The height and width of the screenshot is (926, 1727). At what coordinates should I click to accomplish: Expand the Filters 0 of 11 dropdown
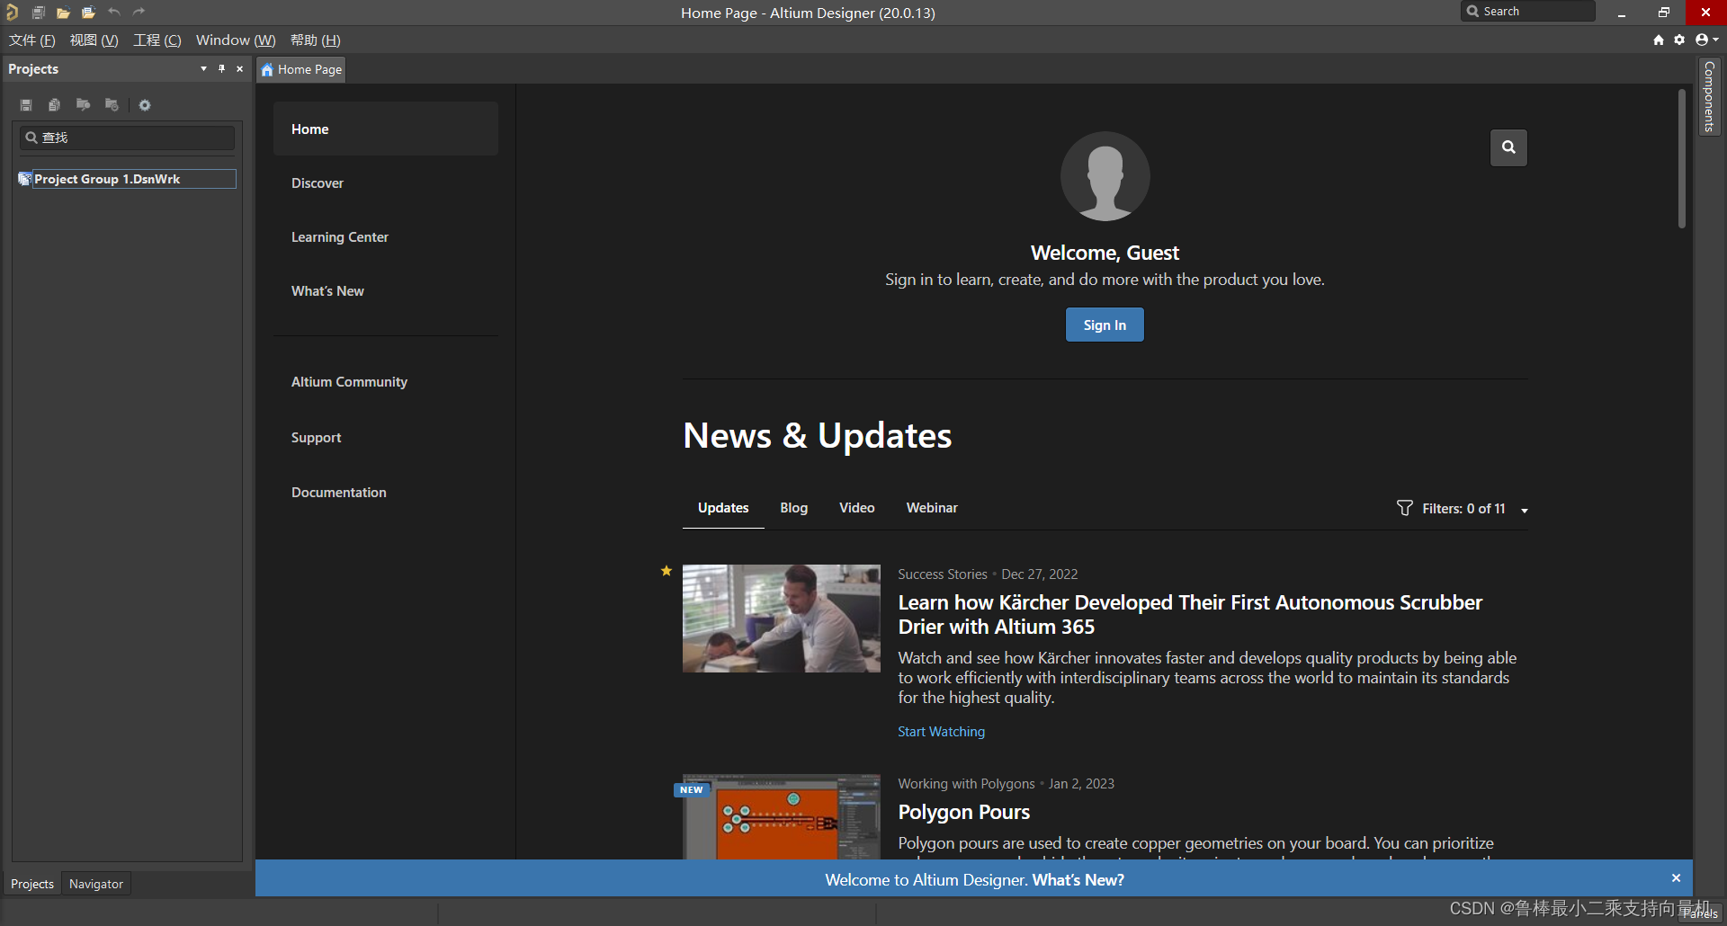[x=1524, y=510]
